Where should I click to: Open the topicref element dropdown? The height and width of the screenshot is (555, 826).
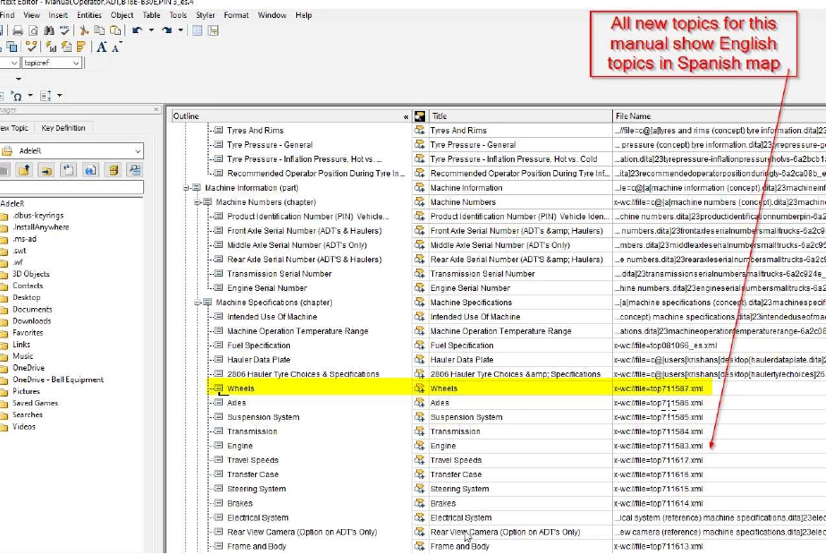(x=76, y=63)
